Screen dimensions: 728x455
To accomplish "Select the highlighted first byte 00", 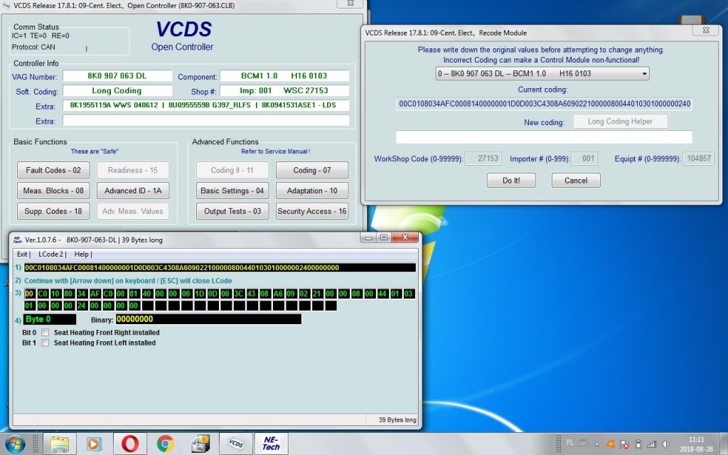I will click(29, 294).
